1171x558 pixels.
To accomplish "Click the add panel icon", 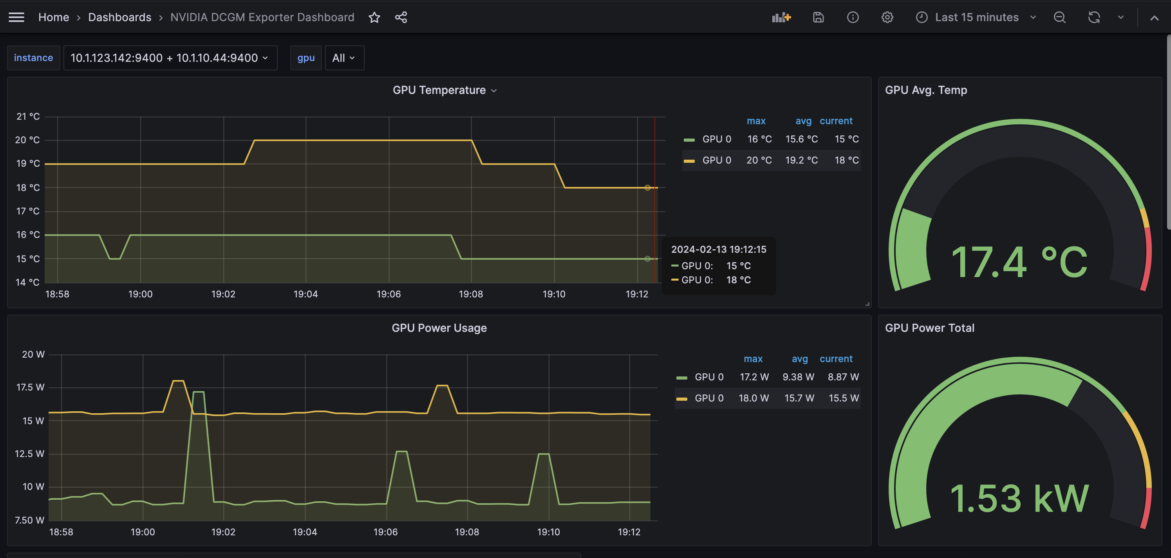I will [781, 17].
